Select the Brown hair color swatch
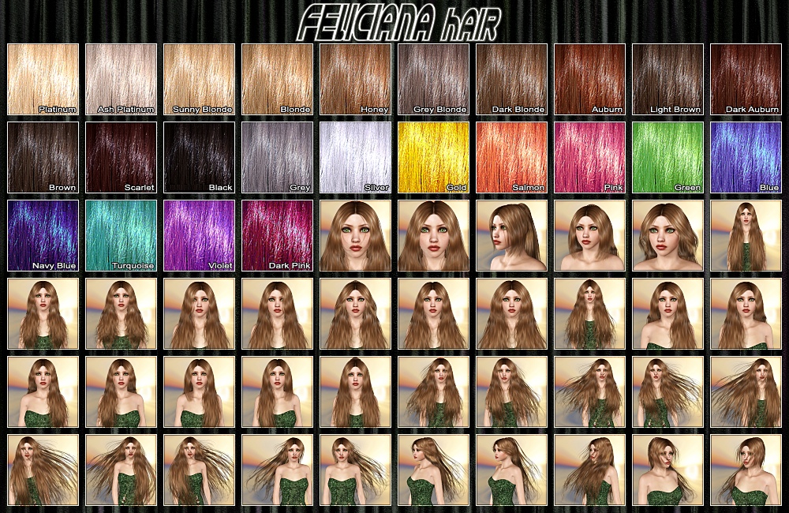The width and height of the screenshot is (789, 513). [x=43, y=157]
